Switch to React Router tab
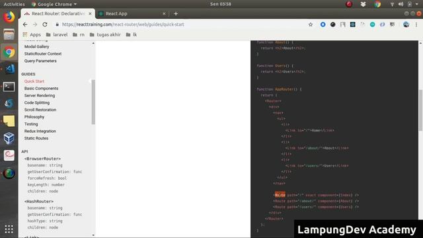Viewport: 423px width, 238px height. [58, 13]
